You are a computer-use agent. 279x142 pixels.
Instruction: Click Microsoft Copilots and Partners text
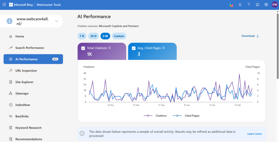point(119,26)
